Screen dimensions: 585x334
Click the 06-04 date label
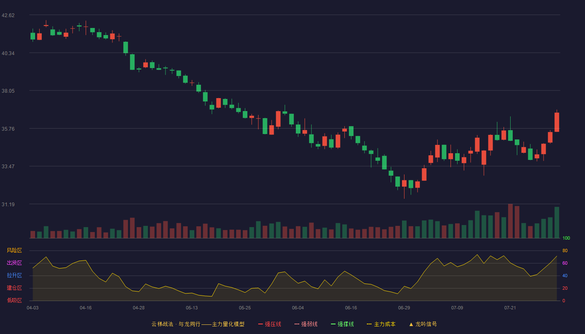click(x=298, y=308)
